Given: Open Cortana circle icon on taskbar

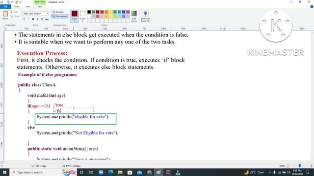Looking at the screenshot, I should [81, 172].
